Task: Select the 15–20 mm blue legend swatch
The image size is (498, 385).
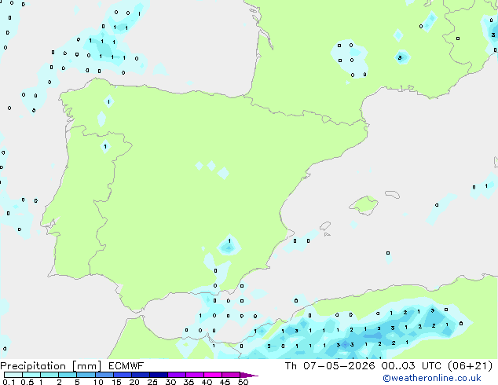Action: tap(122, 375)
